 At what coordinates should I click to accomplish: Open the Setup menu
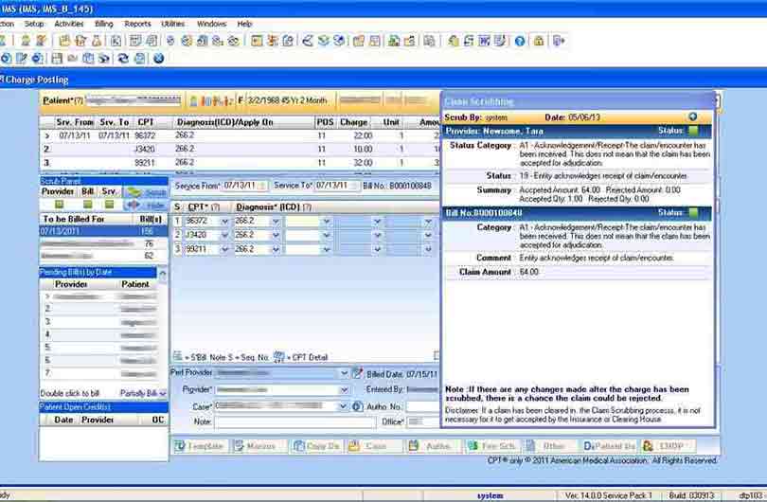[x=34, y=24]
